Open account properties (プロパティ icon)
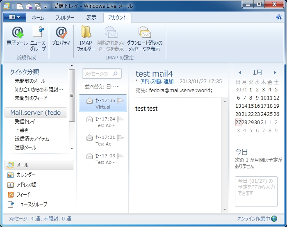 [61, 36]
